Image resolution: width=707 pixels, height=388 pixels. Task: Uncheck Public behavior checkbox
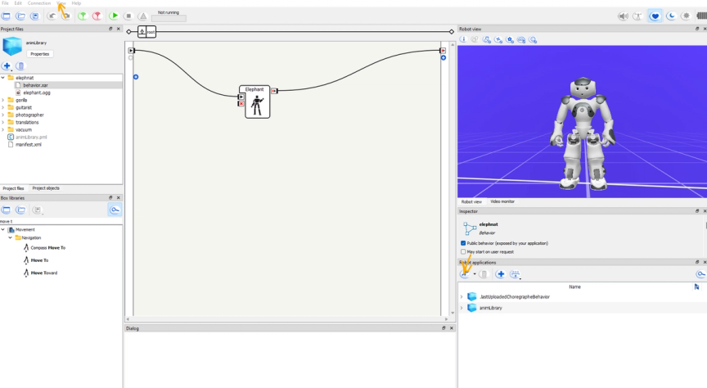tap(463, 243)
